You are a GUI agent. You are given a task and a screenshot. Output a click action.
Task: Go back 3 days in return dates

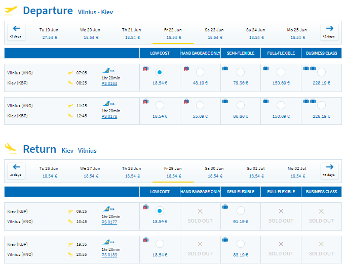click(x=17, y=171)
